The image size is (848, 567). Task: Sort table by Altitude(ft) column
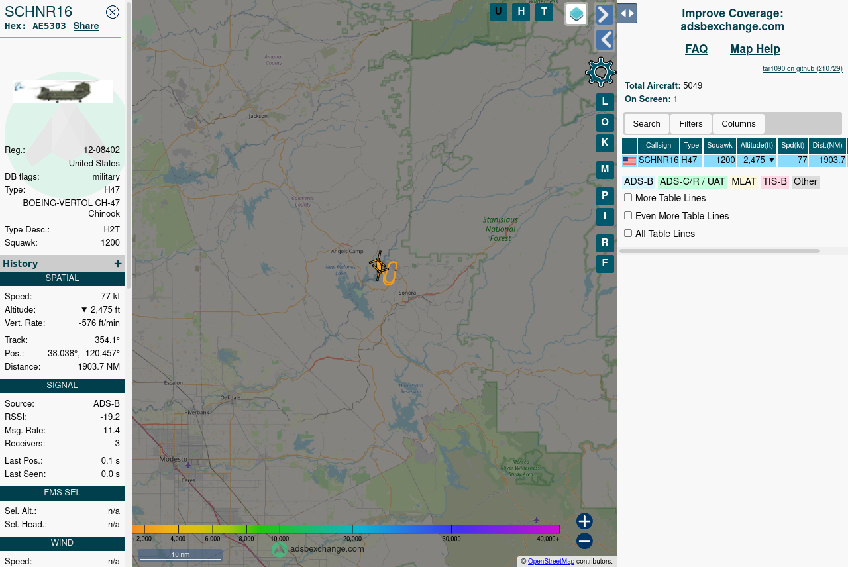757,146
